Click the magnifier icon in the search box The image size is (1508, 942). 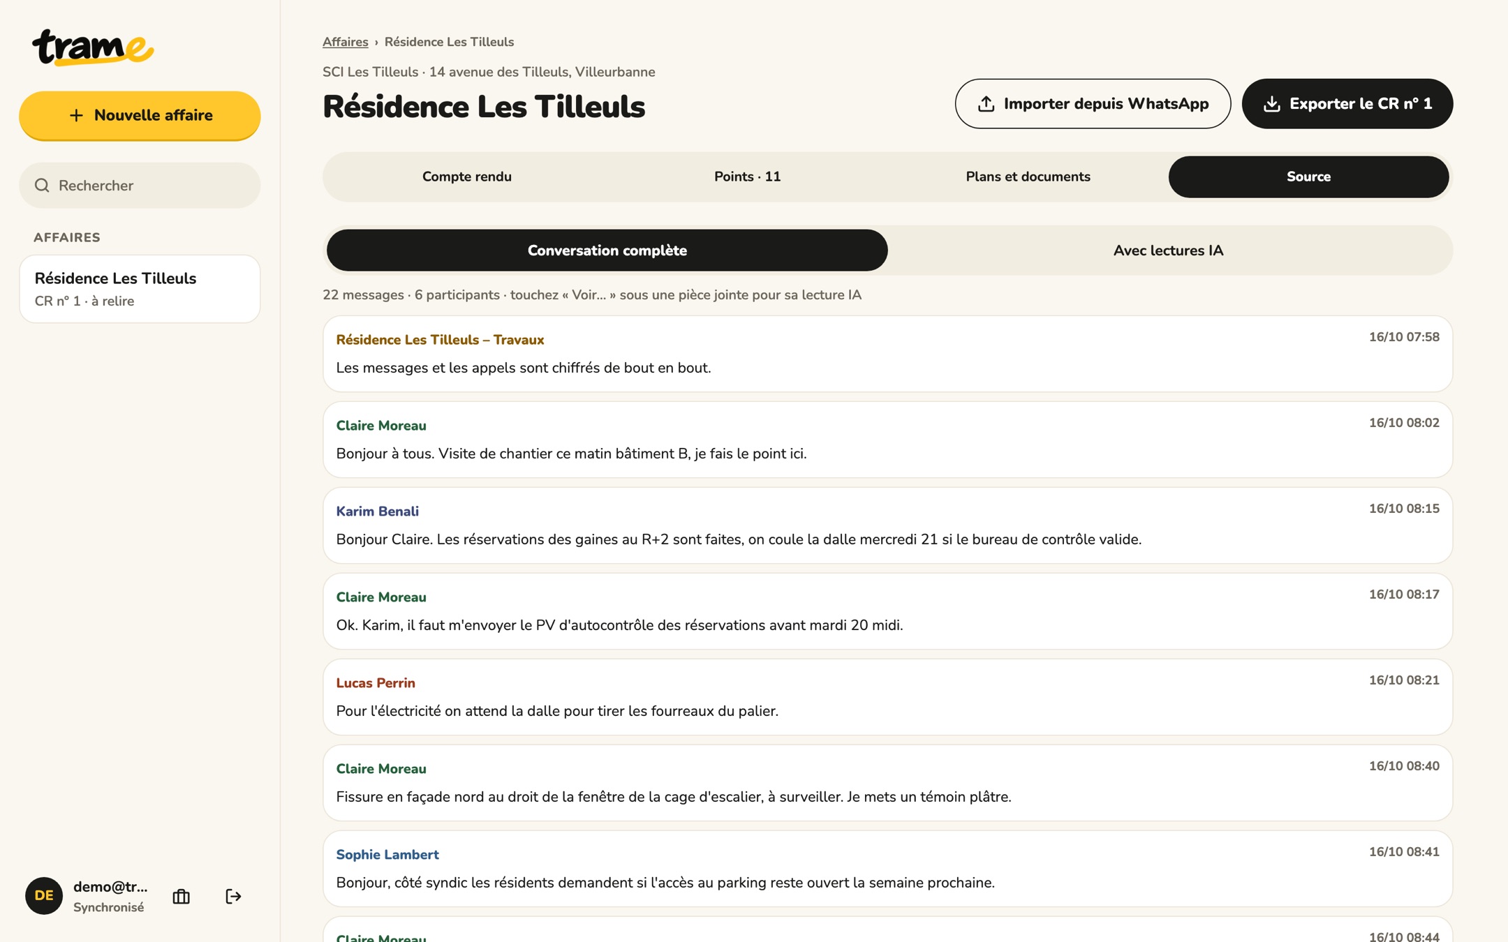coord(43,186)
